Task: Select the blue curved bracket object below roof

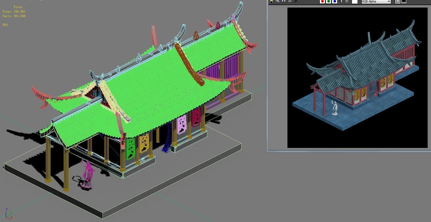Action: (x=168, y=138)
